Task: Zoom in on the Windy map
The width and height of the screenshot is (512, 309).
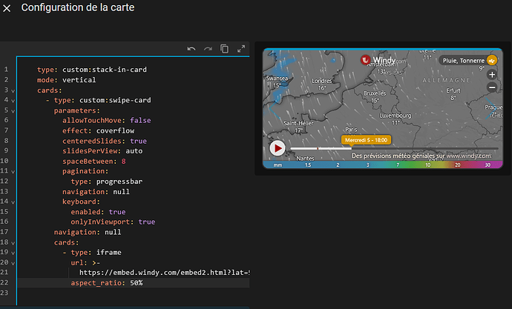Action: click(x=491, y=74)
